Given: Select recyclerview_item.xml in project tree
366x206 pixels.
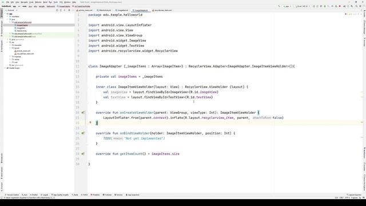Looking at the screenshot, I should [x=25, y=54].
